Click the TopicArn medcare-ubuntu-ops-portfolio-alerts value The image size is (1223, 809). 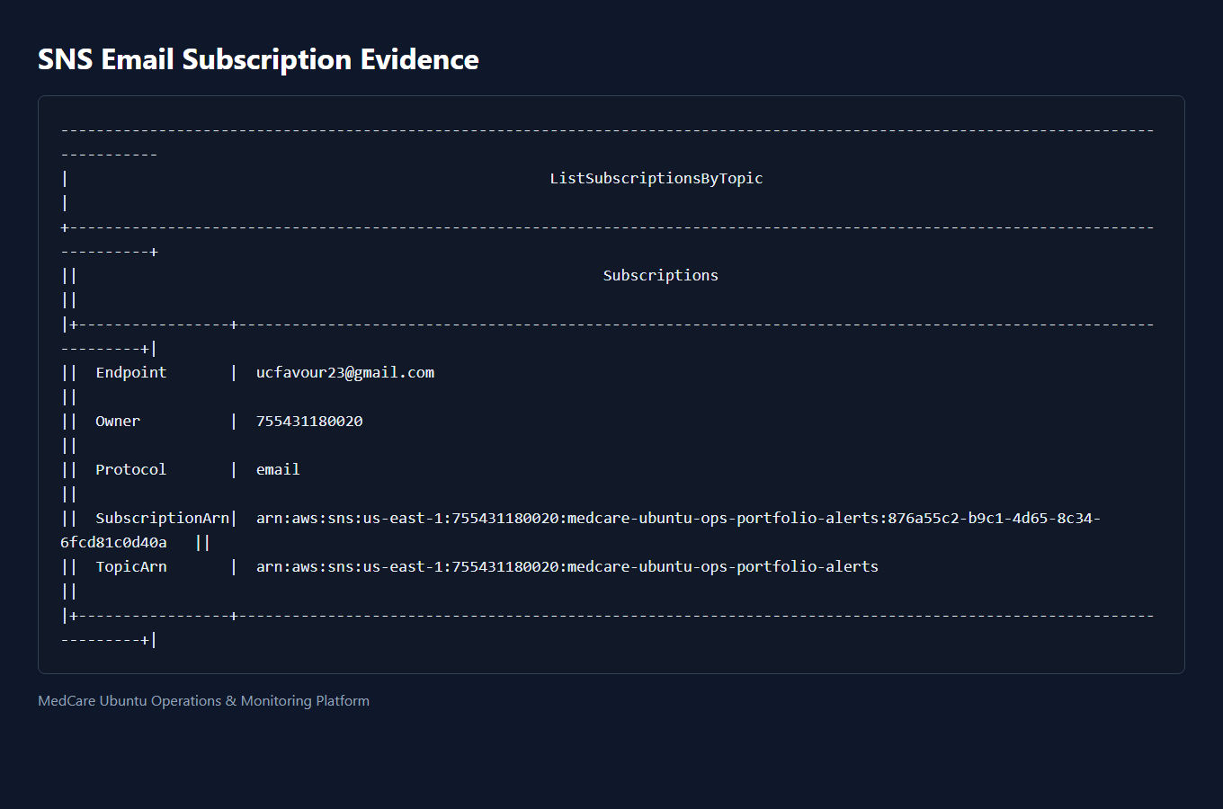click(567, 566)
